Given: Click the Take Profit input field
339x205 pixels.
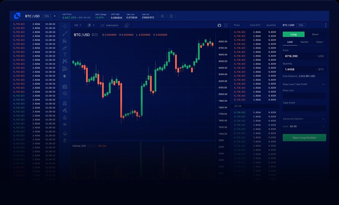Looking at the screenshot, I should click(x=304, y=108).
